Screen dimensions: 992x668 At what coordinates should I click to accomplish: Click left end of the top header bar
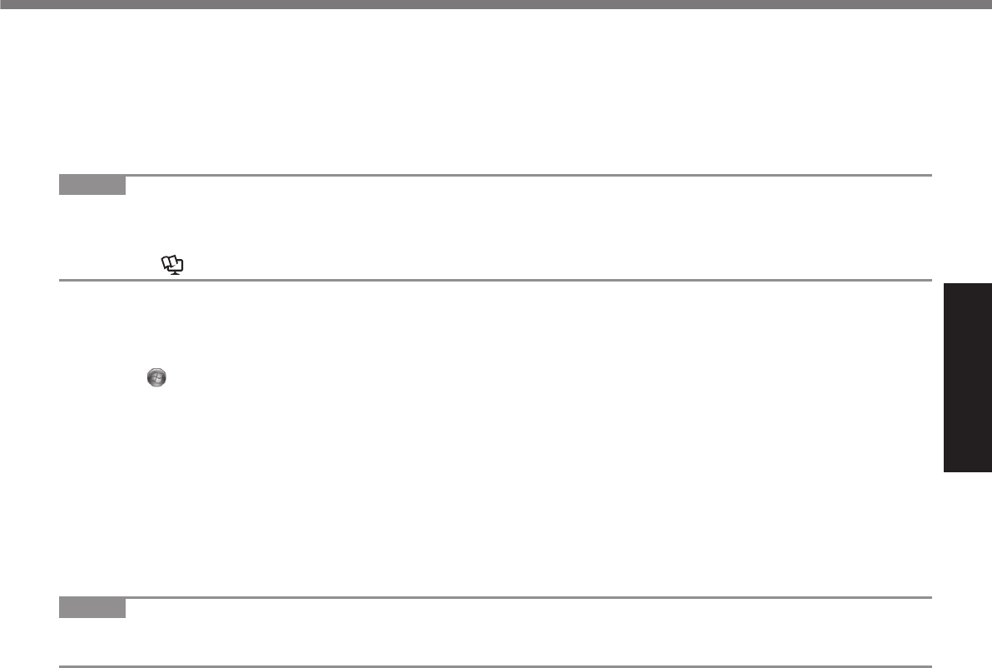[10, 4]
